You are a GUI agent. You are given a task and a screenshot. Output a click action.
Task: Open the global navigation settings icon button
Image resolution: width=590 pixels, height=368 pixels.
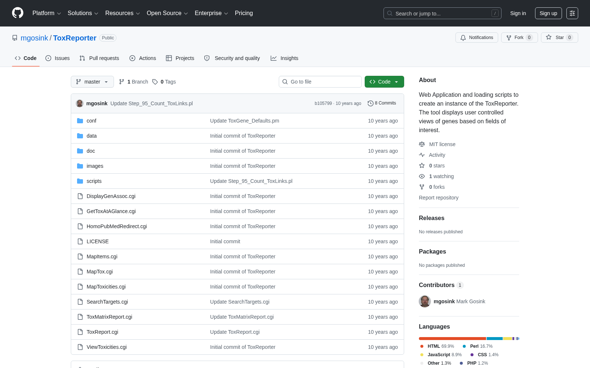click(x=572, y=13)
